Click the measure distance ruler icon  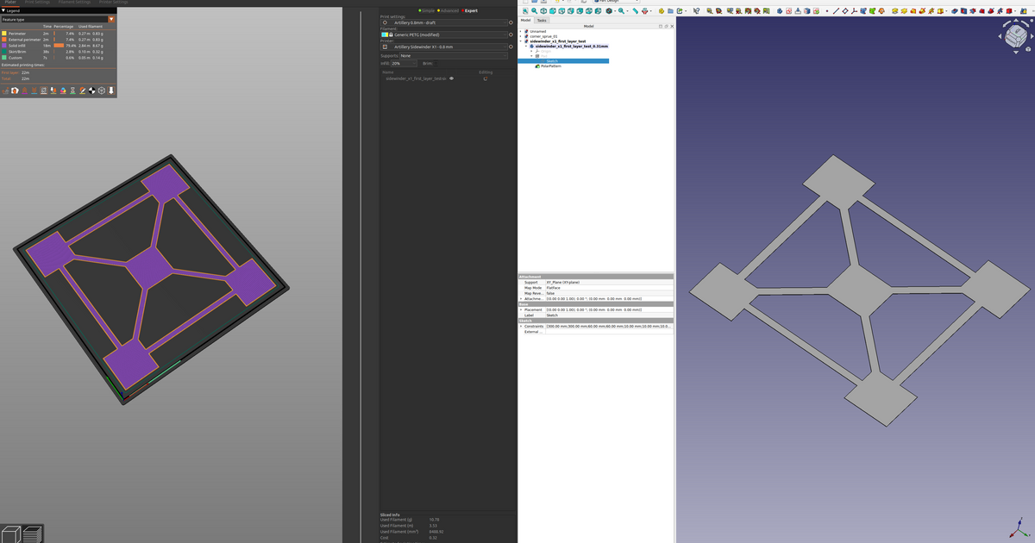click(636, 11)
